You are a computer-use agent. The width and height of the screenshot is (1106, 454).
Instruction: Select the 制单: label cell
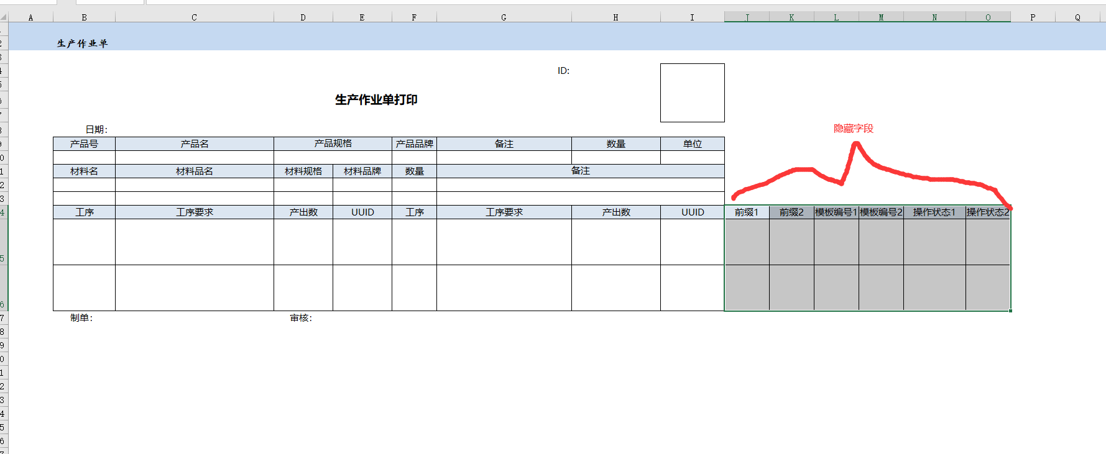coord(81,317)
